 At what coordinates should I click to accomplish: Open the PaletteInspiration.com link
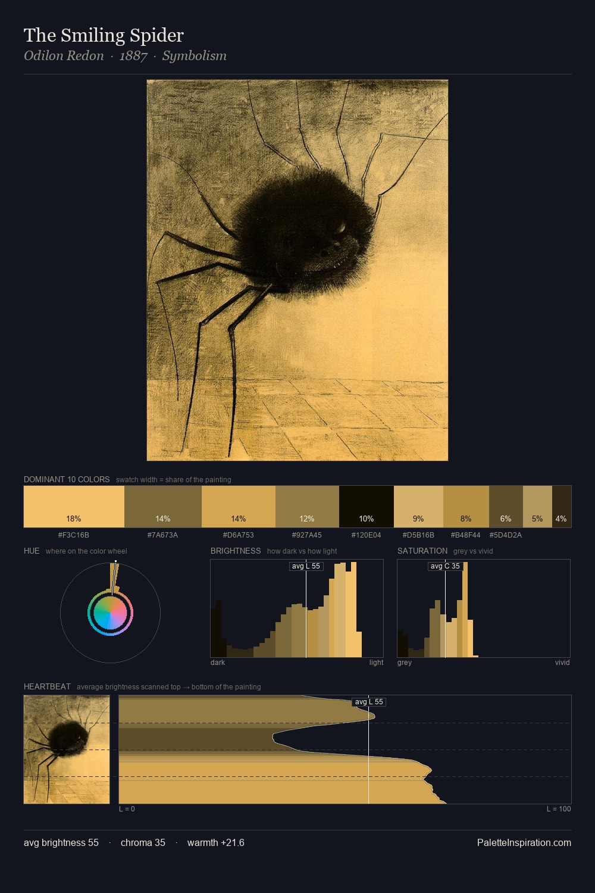coord(524,843)
